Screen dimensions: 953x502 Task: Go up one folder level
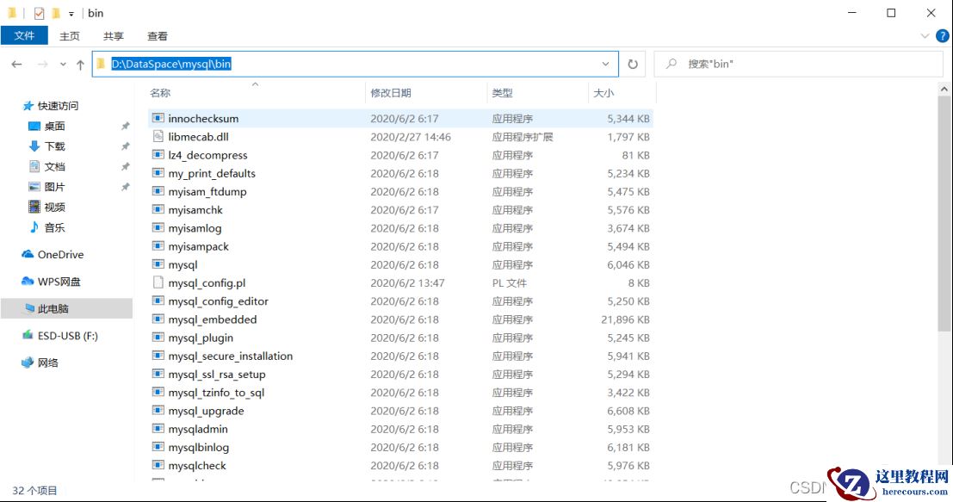(x=80, y=65)
